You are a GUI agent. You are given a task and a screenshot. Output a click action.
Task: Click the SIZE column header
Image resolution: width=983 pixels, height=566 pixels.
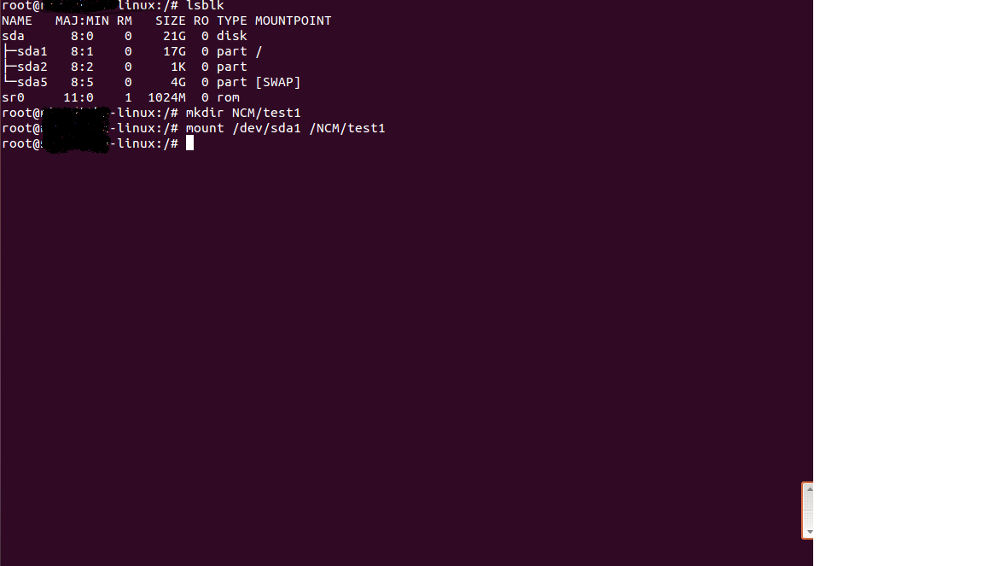[x=171, y=20]
